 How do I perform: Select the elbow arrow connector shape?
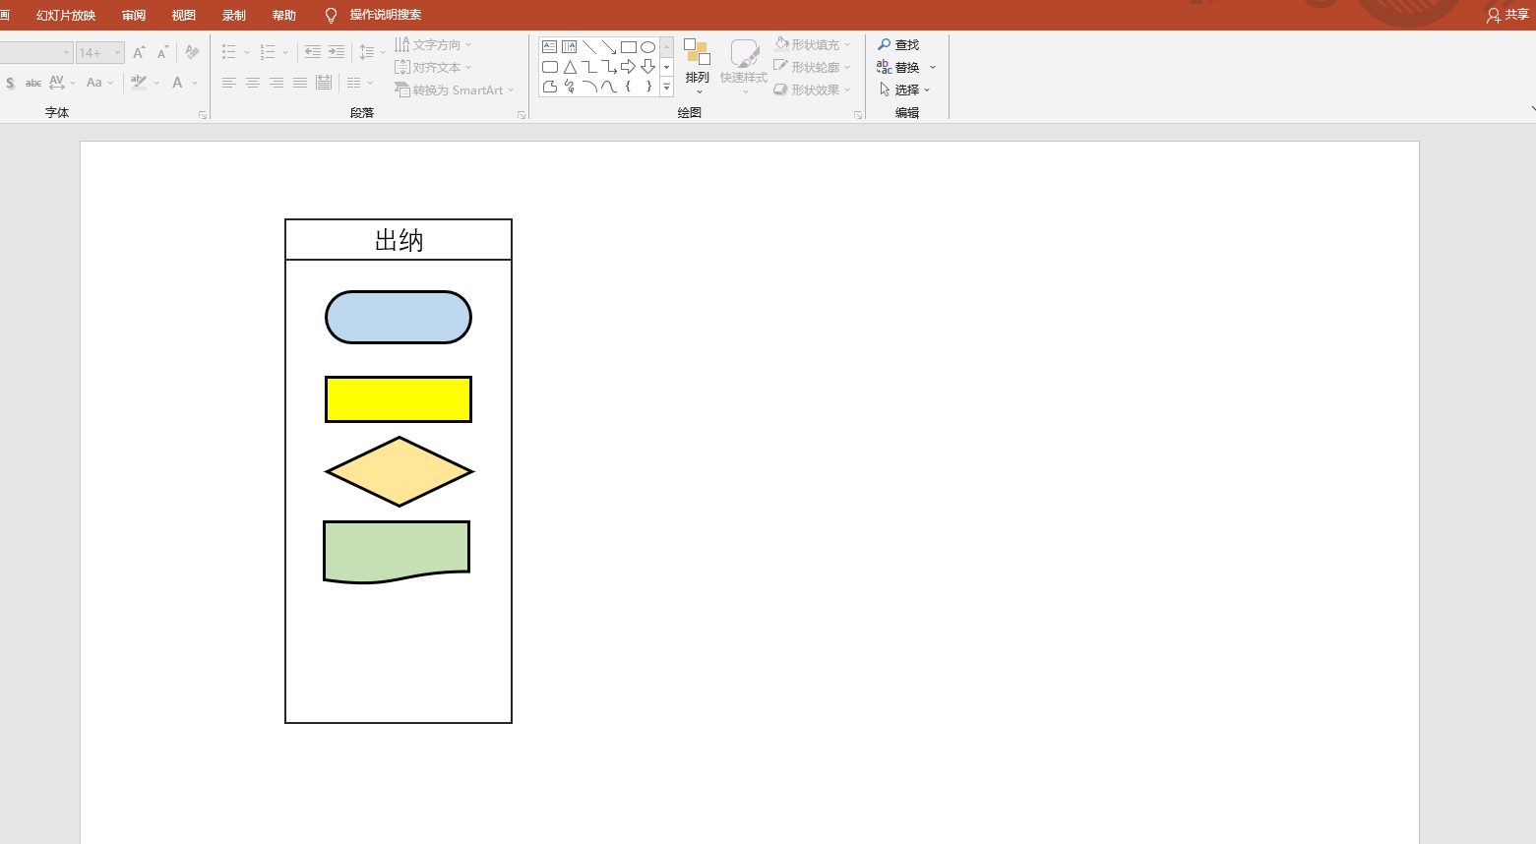point(608,67)
